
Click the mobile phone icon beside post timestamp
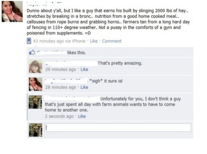[29, 41]
